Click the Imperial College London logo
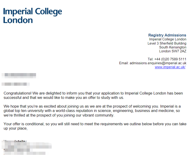This screenshot has height=158, width=189. [x=32, y=16]
